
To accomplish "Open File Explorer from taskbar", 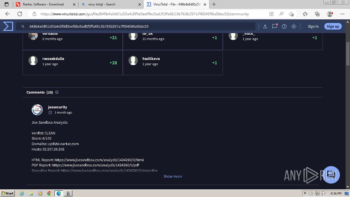I will [31, 193].
